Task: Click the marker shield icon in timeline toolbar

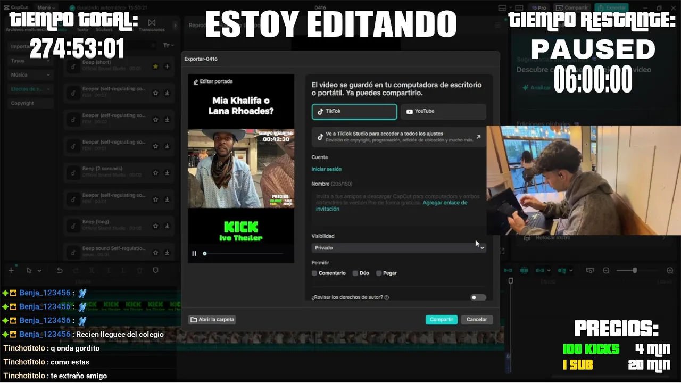Action: (x=155, y=270)
